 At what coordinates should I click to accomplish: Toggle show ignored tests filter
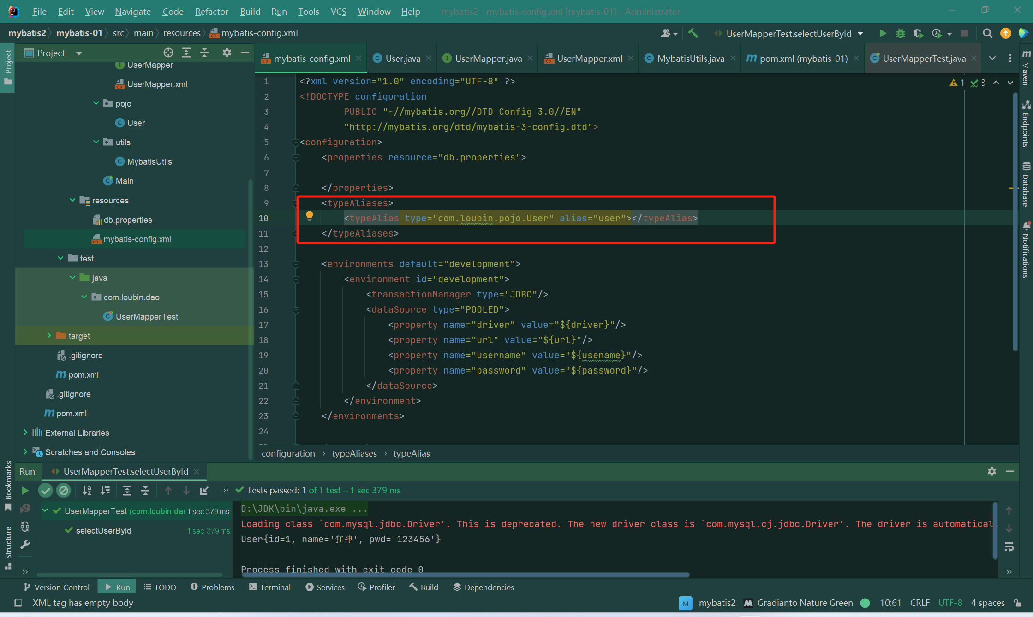[x=64, y=491]
